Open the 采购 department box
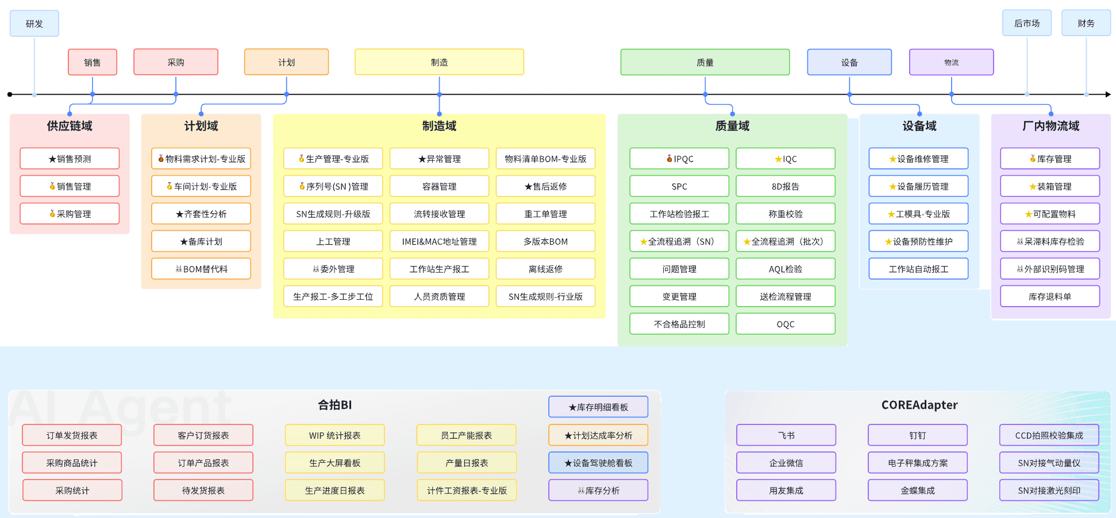 pos(176,62)
